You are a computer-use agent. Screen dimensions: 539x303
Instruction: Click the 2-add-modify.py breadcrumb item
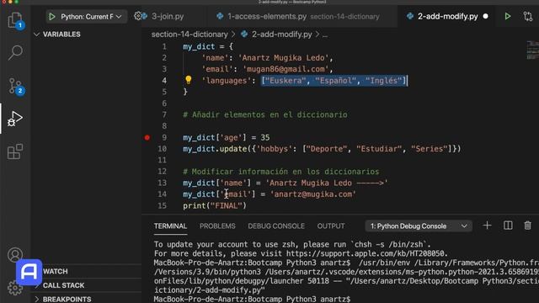pos(282,35)
